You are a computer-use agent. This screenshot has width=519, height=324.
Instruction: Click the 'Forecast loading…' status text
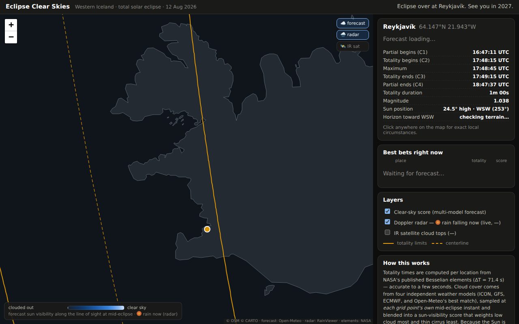coord(409,39)
